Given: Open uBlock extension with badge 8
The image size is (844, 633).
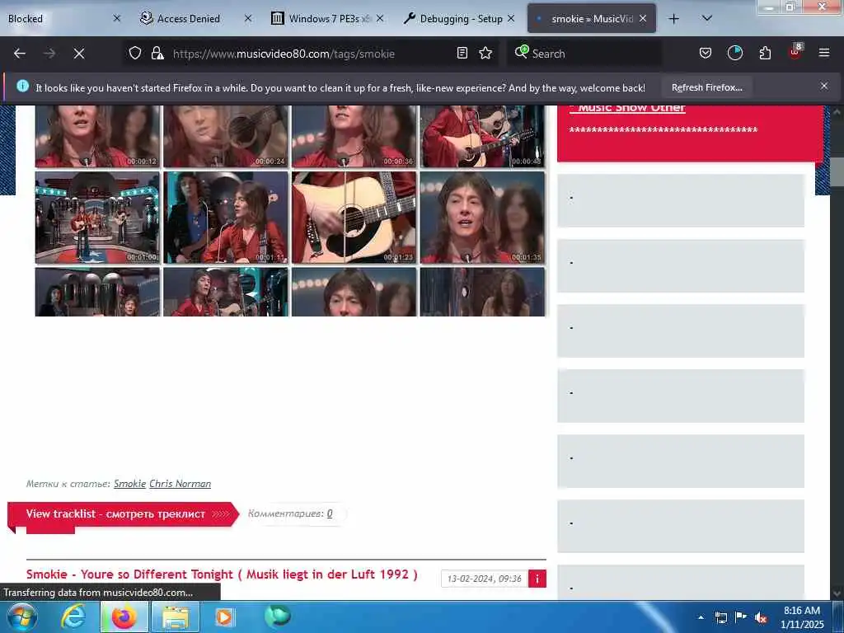Looking at the screenshot, I should (x=795, y=52).
